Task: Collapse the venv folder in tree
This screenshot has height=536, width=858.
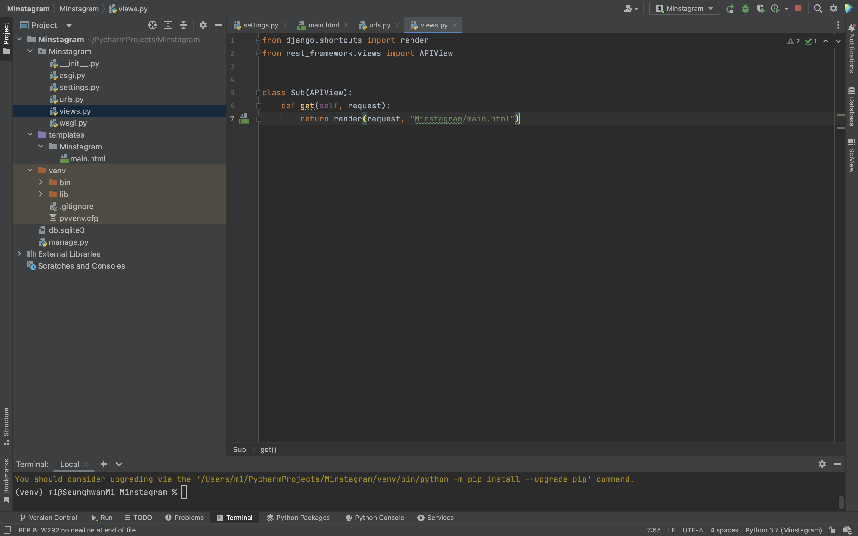Action: tap(30, 171)
